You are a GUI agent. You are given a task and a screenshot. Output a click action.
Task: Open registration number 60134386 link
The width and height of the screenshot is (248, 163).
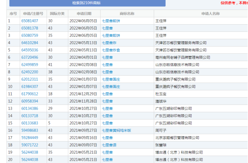coord(30,108)
